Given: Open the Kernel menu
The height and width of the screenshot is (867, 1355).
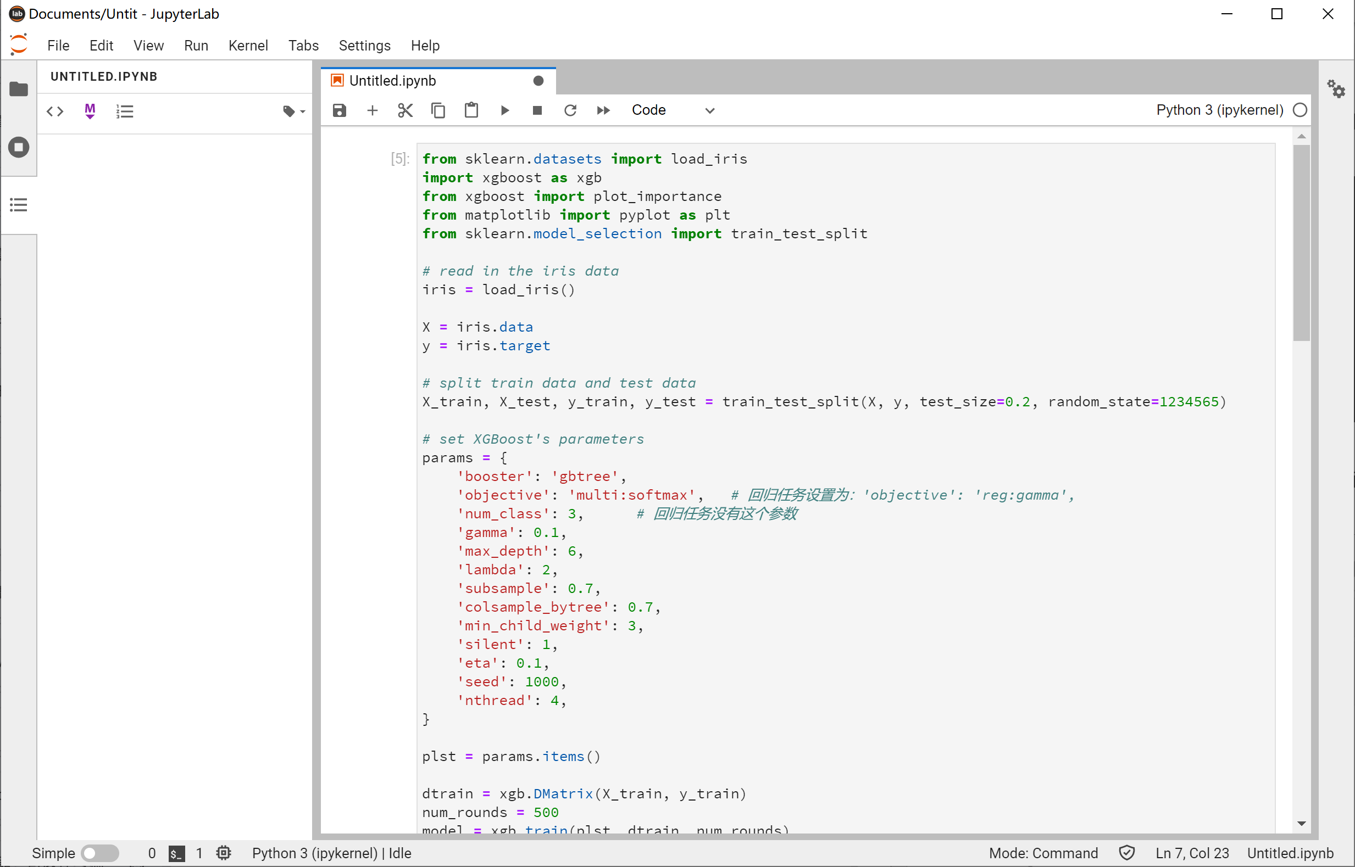Looking at the screenshot, I should (x=248, y=46).
